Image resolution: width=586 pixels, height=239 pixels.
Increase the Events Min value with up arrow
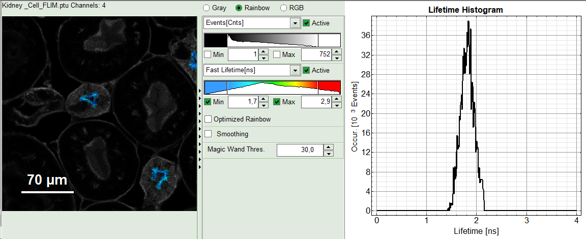coord(263,51)
